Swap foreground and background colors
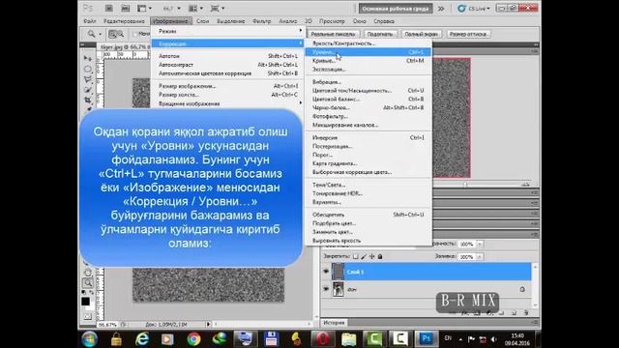The image size is (619, 348). click(x=92, y=293)
